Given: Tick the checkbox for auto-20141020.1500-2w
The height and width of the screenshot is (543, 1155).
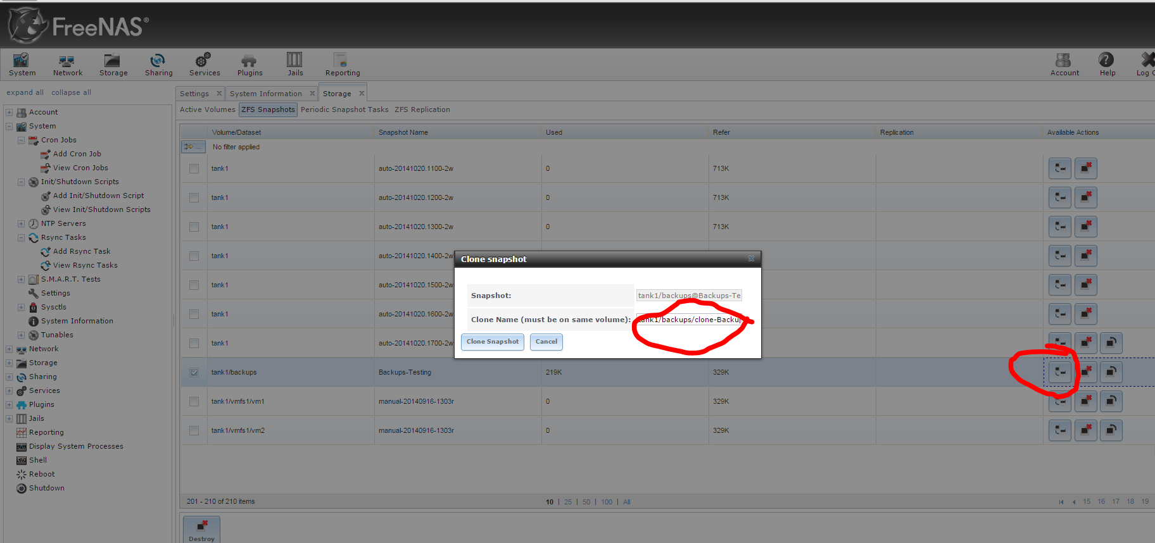Looking at the screenshot, I should [194, 285].
